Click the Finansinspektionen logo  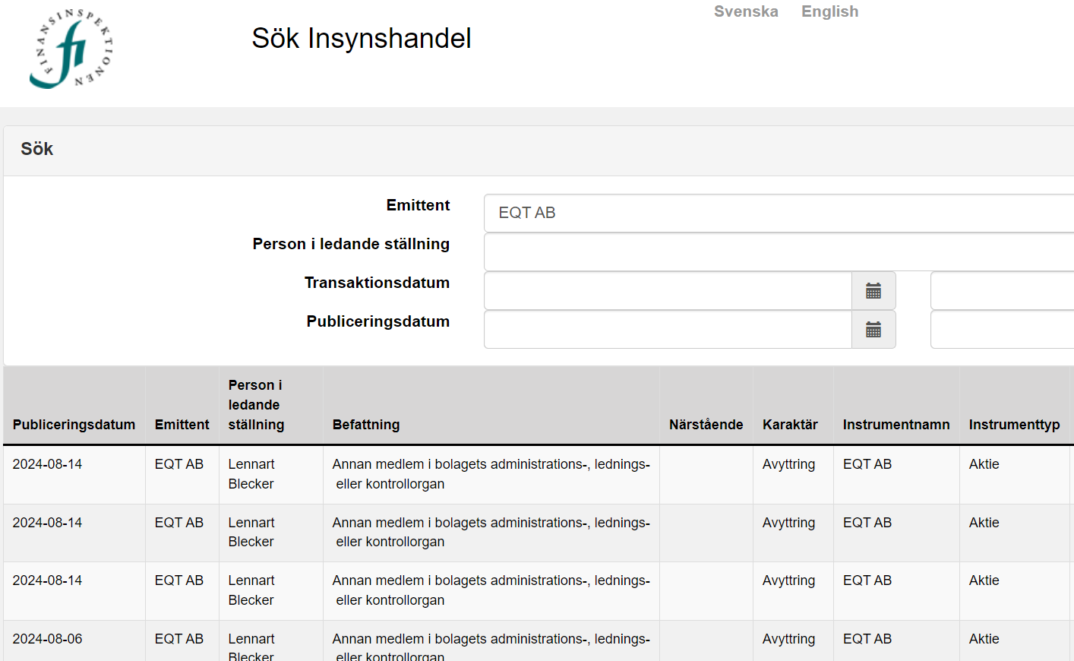pyautogui.click(x=71, y=48)
